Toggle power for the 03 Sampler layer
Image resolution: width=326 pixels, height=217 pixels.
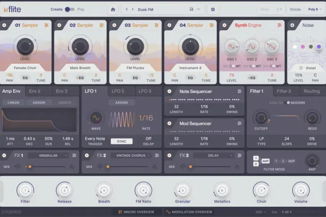[114, 25]
